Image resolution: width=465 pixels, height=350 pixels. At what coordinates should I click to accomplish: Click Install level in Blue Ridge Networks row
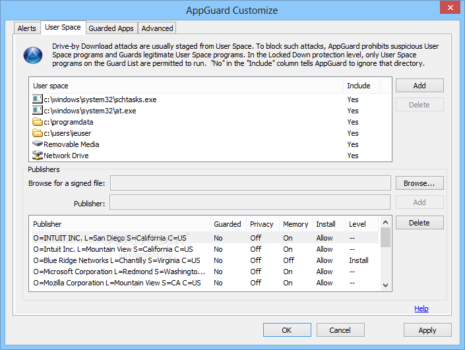[359, 260]
